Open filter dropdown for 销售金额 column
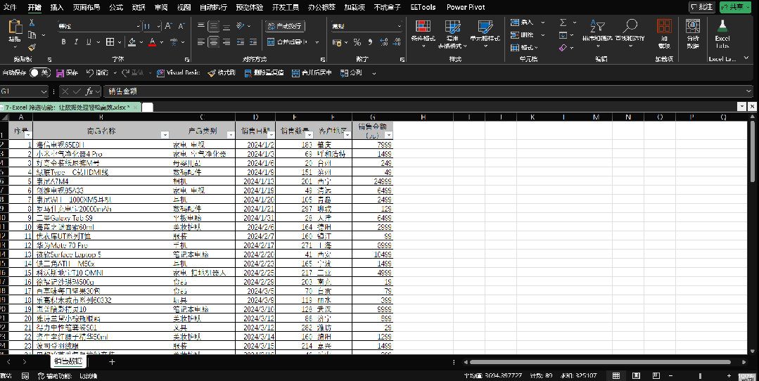 point(388,135)
